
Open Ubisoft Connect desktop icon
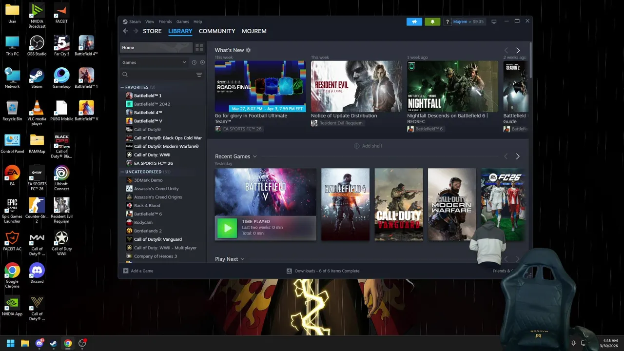(x=61, y=178)
